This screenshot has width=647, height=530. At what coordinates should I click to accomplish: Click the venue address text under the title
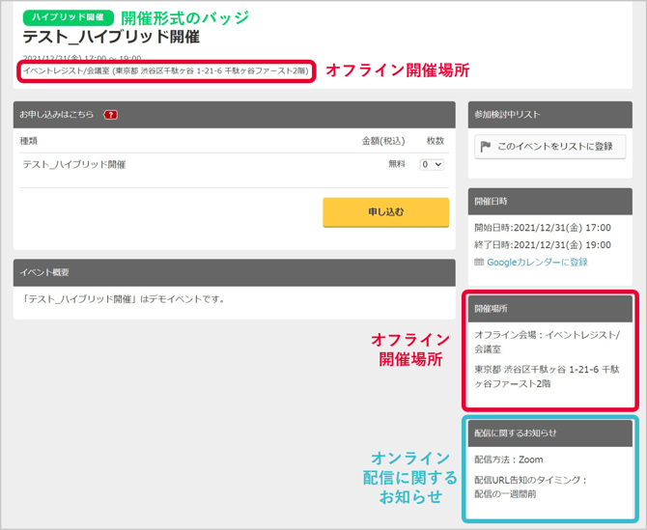164,71
